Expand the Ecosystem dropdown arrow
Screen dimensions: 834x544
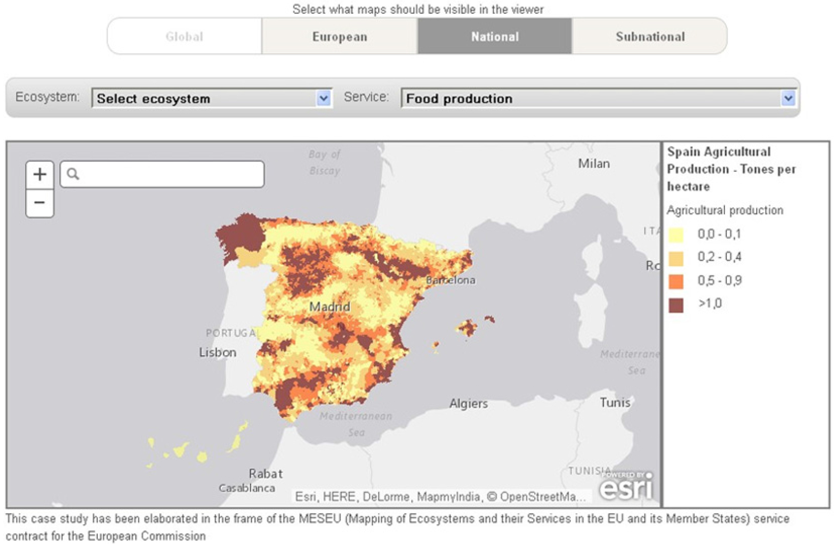pos(323,98)
